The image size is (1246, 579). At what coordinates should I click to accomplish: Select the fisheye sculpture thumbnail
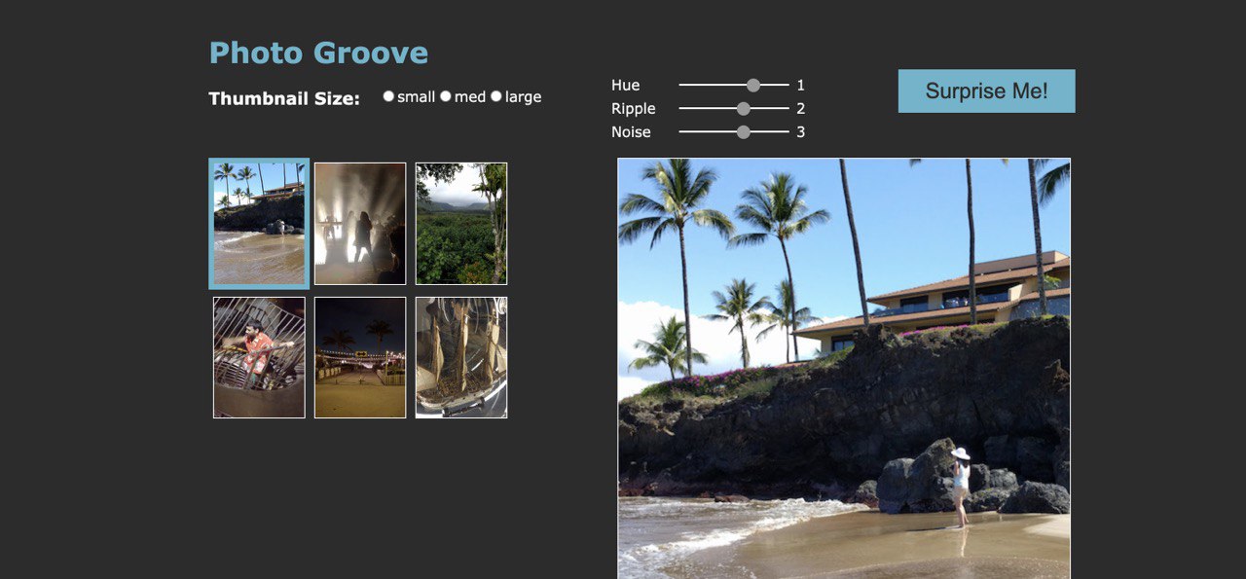[461, 357]
